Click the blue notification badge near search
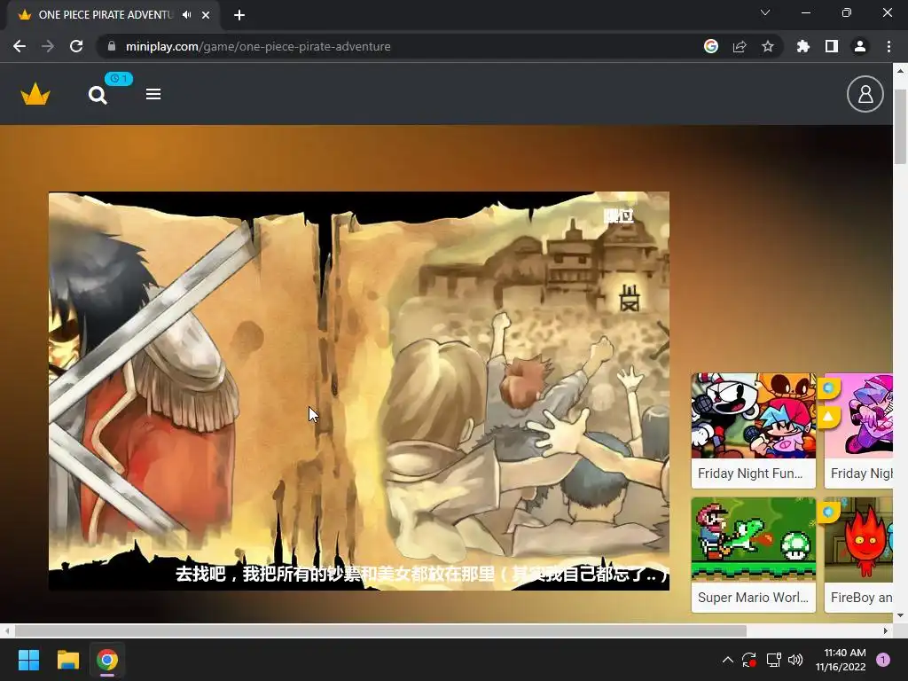 tap(119, 79)
